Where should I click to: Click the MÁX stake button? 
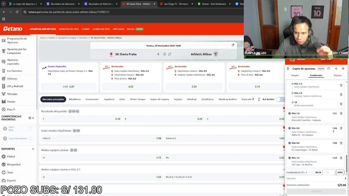pos(340,172)
